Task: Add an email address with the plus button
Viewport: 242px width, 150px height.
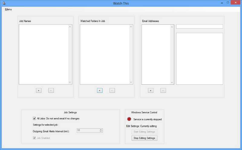Action: pyautogui.click(x=151, y=91)
